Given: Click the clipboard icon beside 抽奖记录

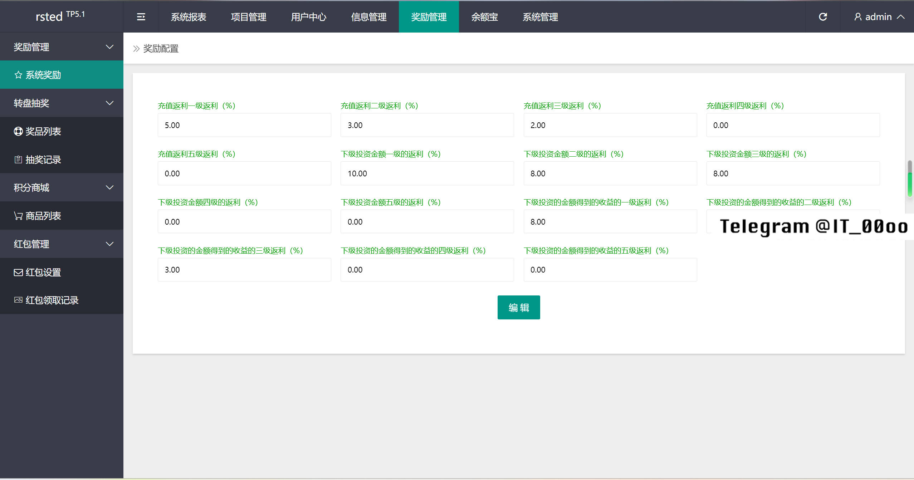Looking at the screenshot, I should [18, 160].
